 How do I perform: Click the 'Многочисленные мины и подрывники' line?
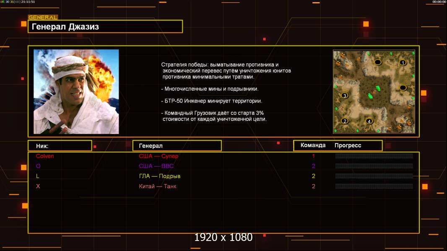click(x=210, y=89)
